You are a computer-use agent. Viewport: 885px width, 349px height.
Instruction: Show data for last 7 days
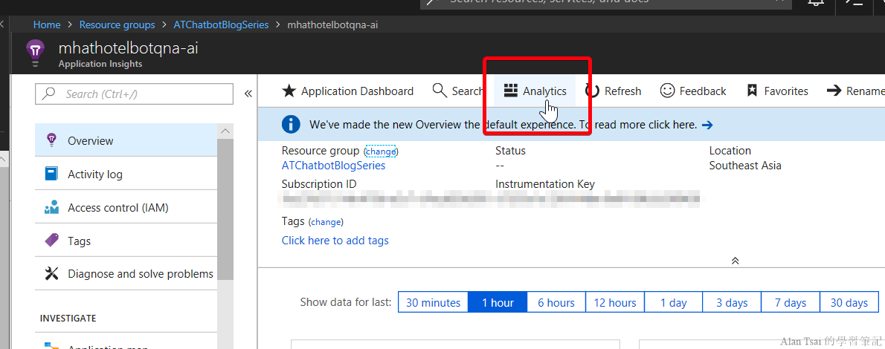click(791, 303)
